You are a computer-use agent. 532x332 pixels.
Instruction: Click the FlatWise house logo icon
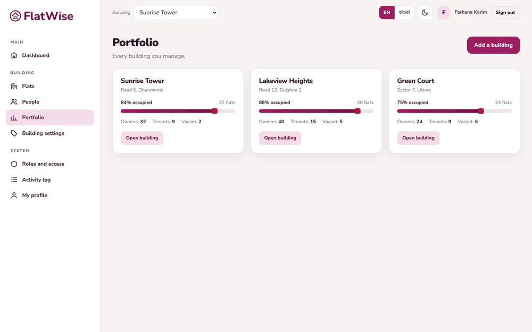click(x=15, y=15)
